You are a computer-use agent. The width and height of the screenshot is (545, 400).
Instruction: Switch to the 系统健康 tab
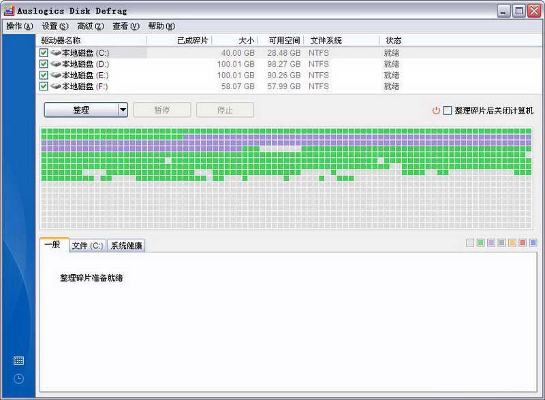tap(127, 246)
